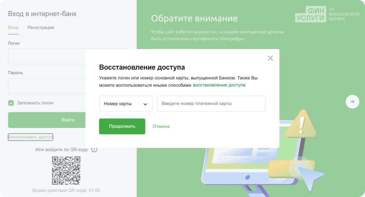The image size is (365, 197).
Task: Click the info icon next to the QR-code text
Action: click(94, 150)
